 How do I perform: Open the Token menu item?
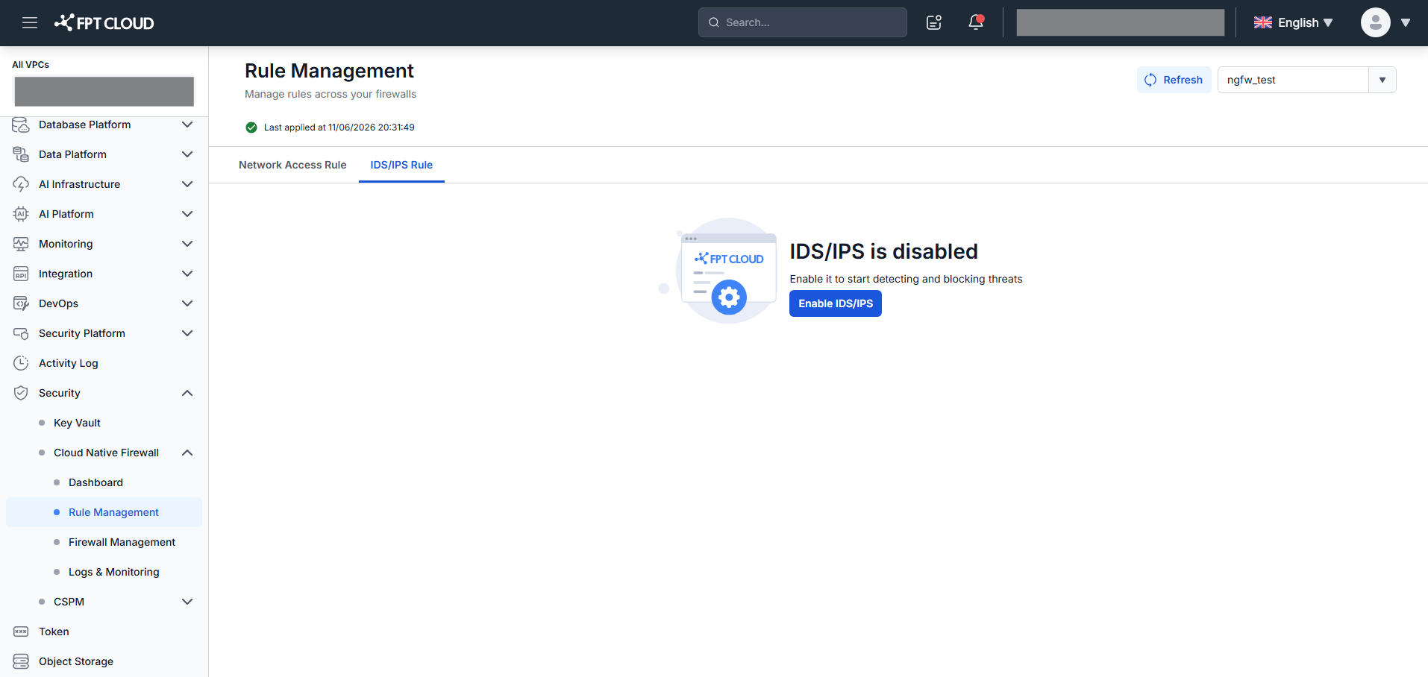click(54, 632)
